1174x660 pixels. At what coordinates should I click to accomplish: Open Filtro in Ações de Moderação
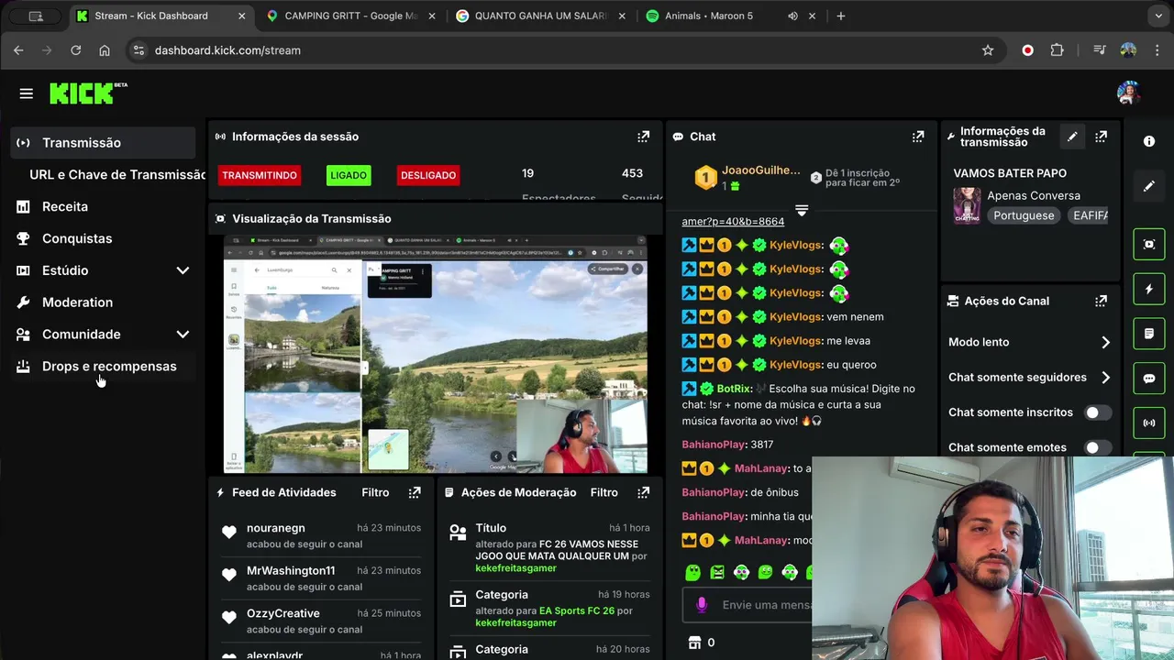coord(604,492)
